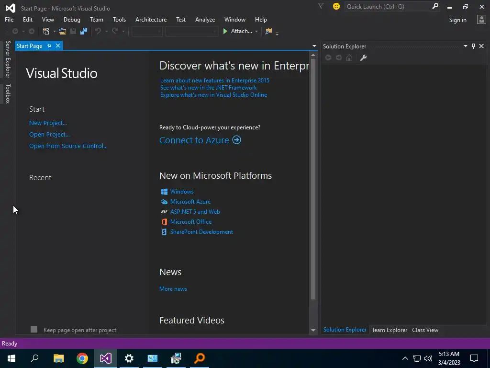Close the Start Page tab

point(58,46)
